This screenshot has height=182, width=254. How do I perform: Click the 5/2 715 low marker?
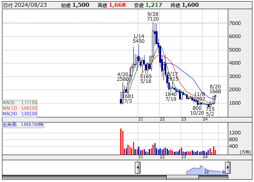click(x=210, y=111)
